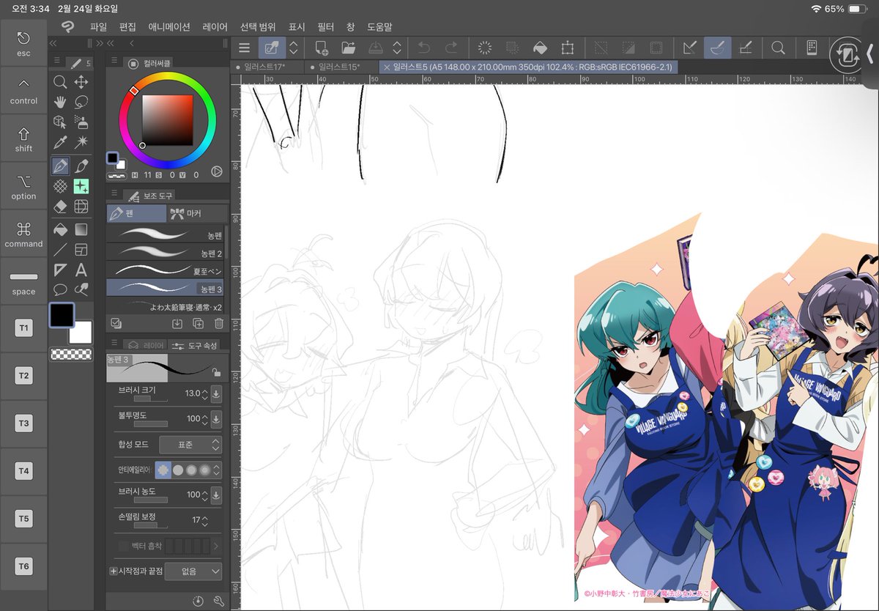Open 합성 모드 blend mode dropdown
The image size is (879, 611).
(x=190, y=445)
